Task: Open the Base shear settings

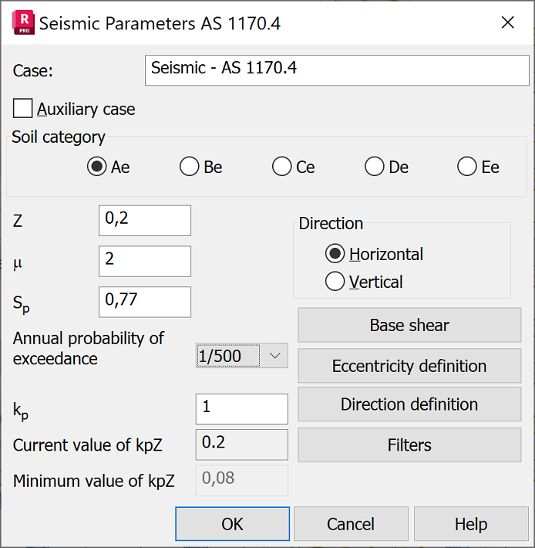Action: point(409,325)
